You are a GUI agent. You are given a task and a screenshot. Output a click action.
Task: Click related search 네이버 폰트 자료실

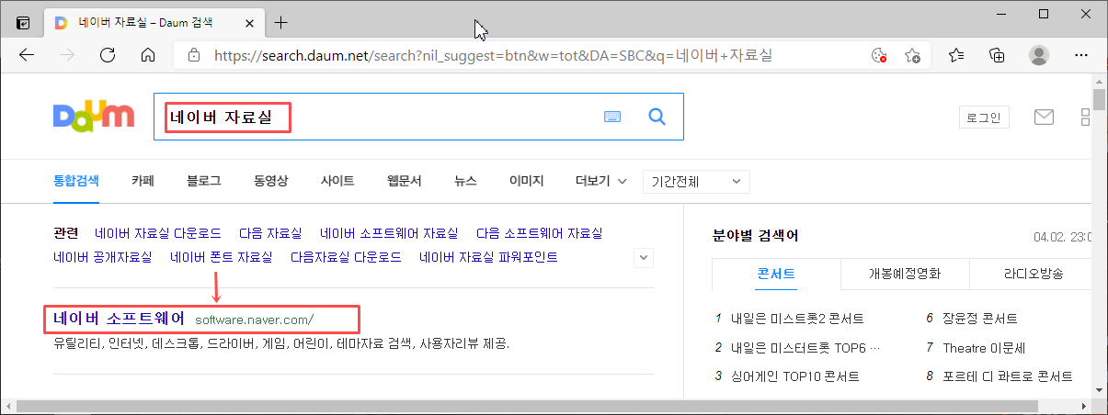222,257
